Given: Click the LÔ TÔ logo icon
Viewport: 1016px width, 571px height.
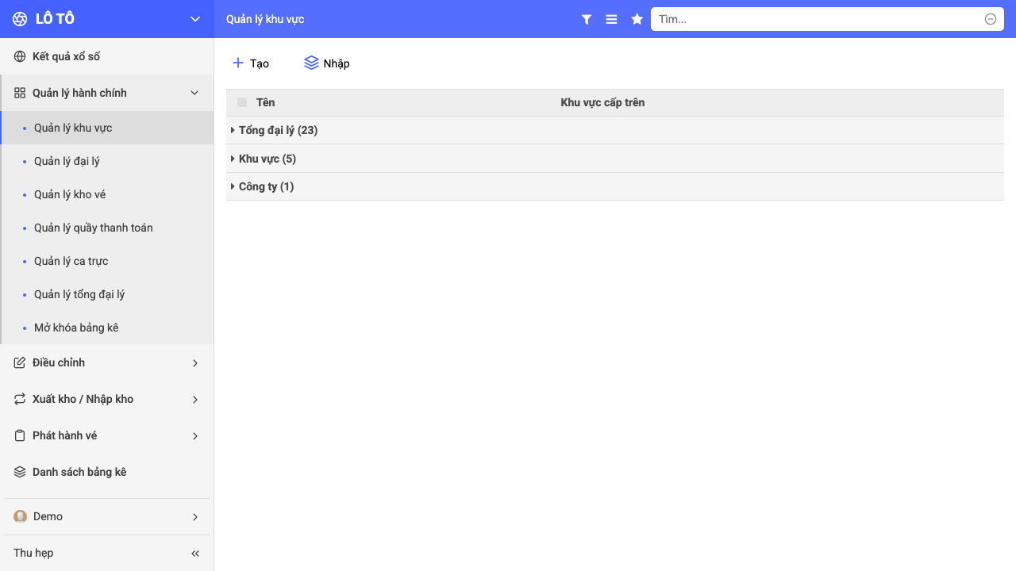Looking at the screenshot, I should (x=20, y=19).
